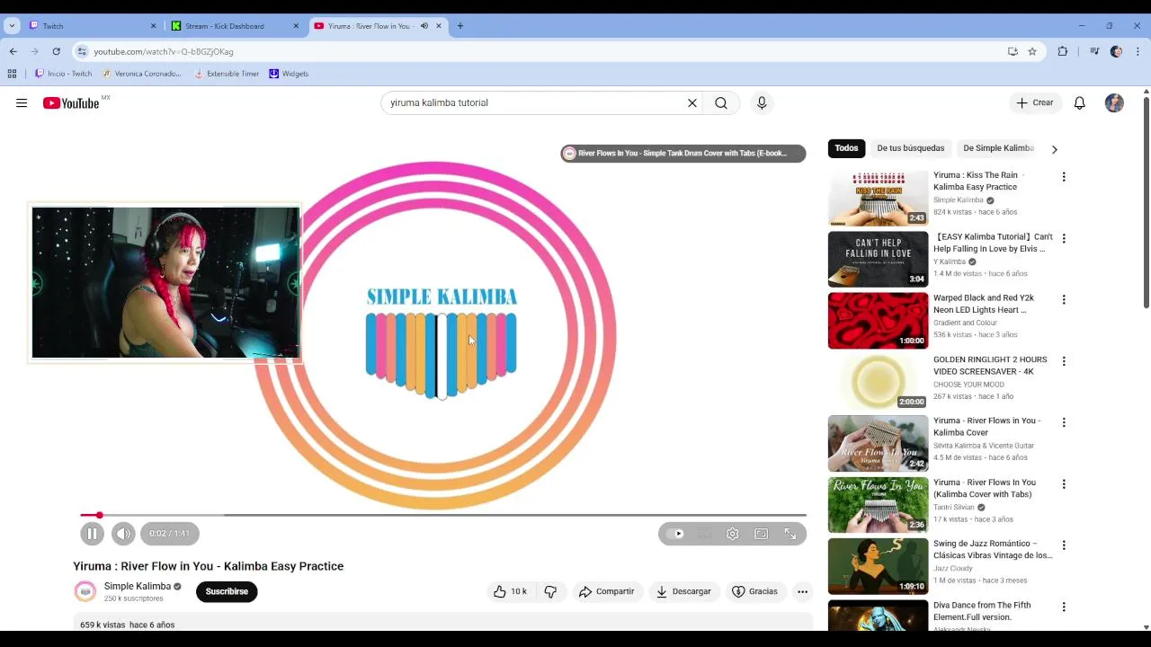Viewport: 1151px width, 647px height.
Task: Open browser extensions puzzle icon
Action: (1063, 51)
